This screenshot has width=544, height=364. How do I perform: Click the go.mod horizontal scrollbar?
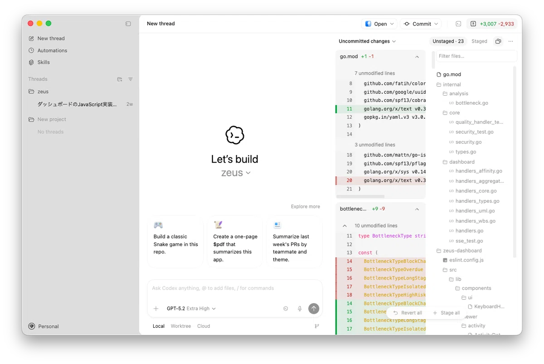[x=360, y=196]
